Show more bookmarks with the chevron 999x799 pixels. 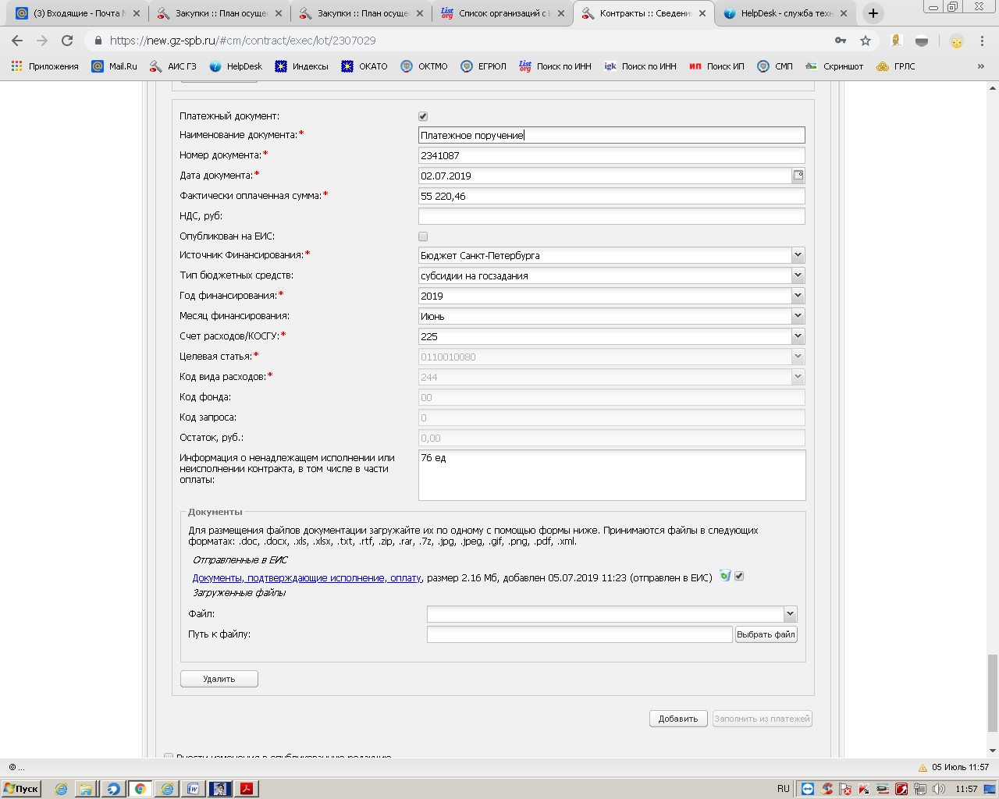pyautogui.click(x=981, y=66)
